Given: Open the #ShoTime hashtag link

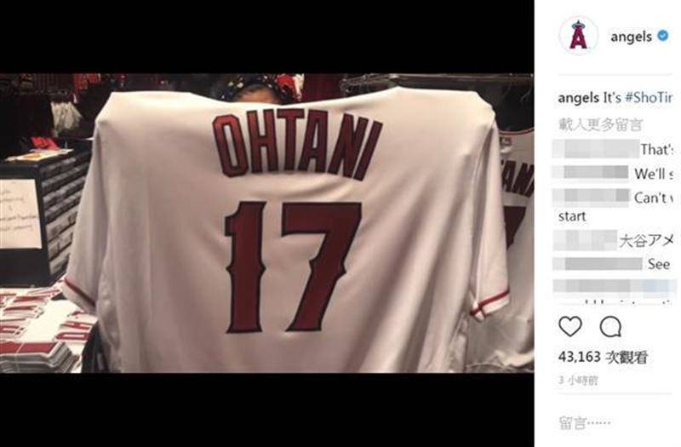Looking at the screenshot, I should tap(649, 98).
